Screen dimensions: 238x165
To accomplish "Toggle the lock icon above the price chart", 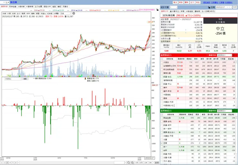I will (x=157, y=10).
